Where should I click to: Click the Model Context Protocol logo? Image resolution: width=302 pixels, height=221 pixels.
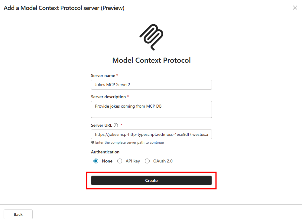151,37
